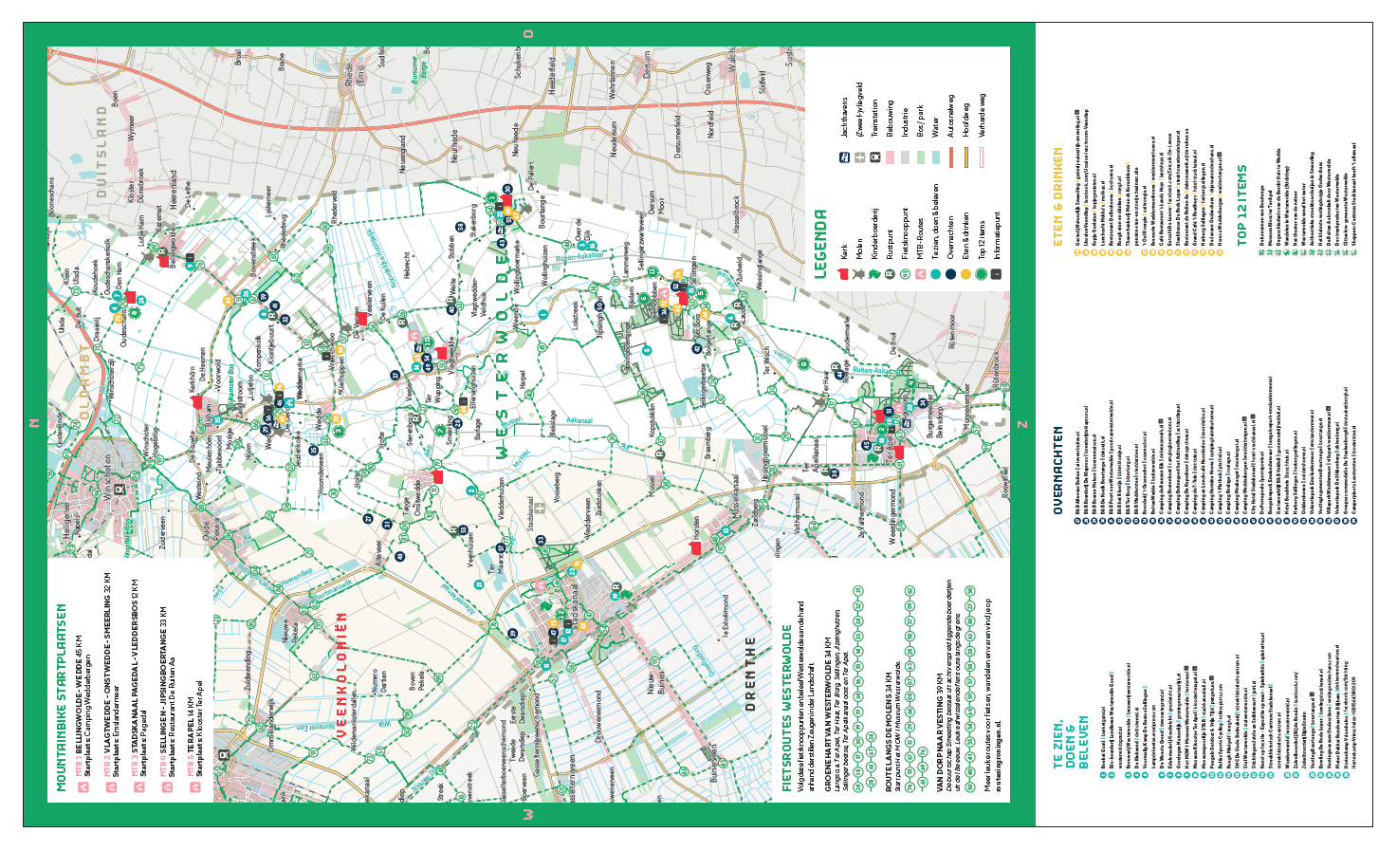Click the MTB 5 Ter Apel icon

click(194, 788)
